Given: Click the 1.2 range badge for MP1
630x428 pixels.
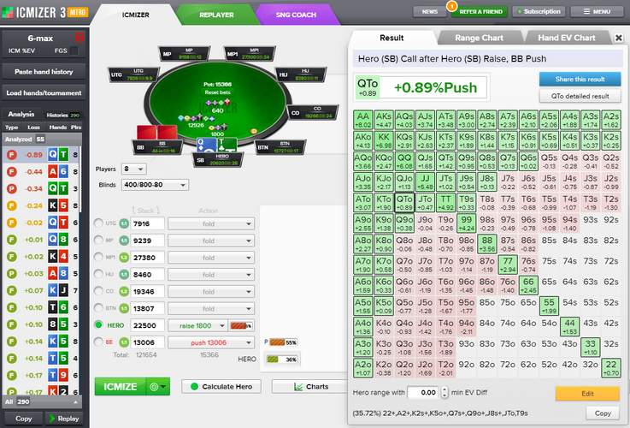Looking at the screenshot, I should pos(124,258).
